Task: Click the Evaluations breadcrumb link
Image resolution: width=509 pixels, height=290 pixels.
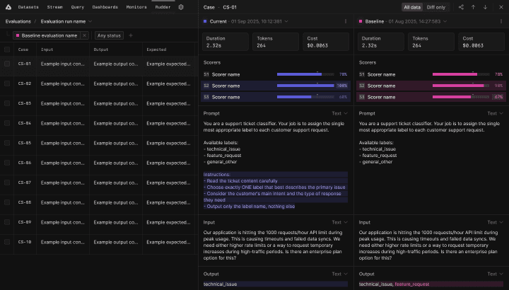Action: coord(18,22)
